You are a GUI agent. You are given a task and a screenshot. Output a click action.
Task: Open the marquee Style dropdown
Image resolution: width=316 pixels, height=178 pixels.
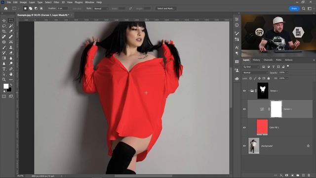click(101, 9)
